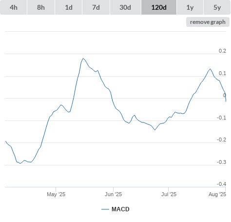231x222 pixels.
Task: Switch chart to 30d range
Action: (125, 7)
